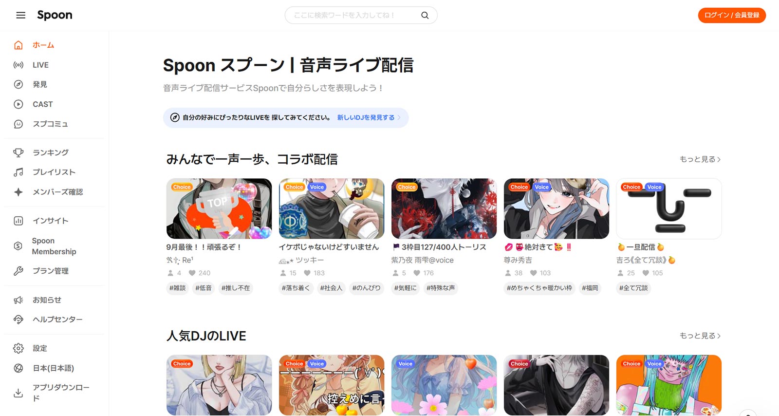Screen dimensions: 779x416
Task: Expand もっと見る for 人気DJのLIVE section
Action: [x=700, y=336]
